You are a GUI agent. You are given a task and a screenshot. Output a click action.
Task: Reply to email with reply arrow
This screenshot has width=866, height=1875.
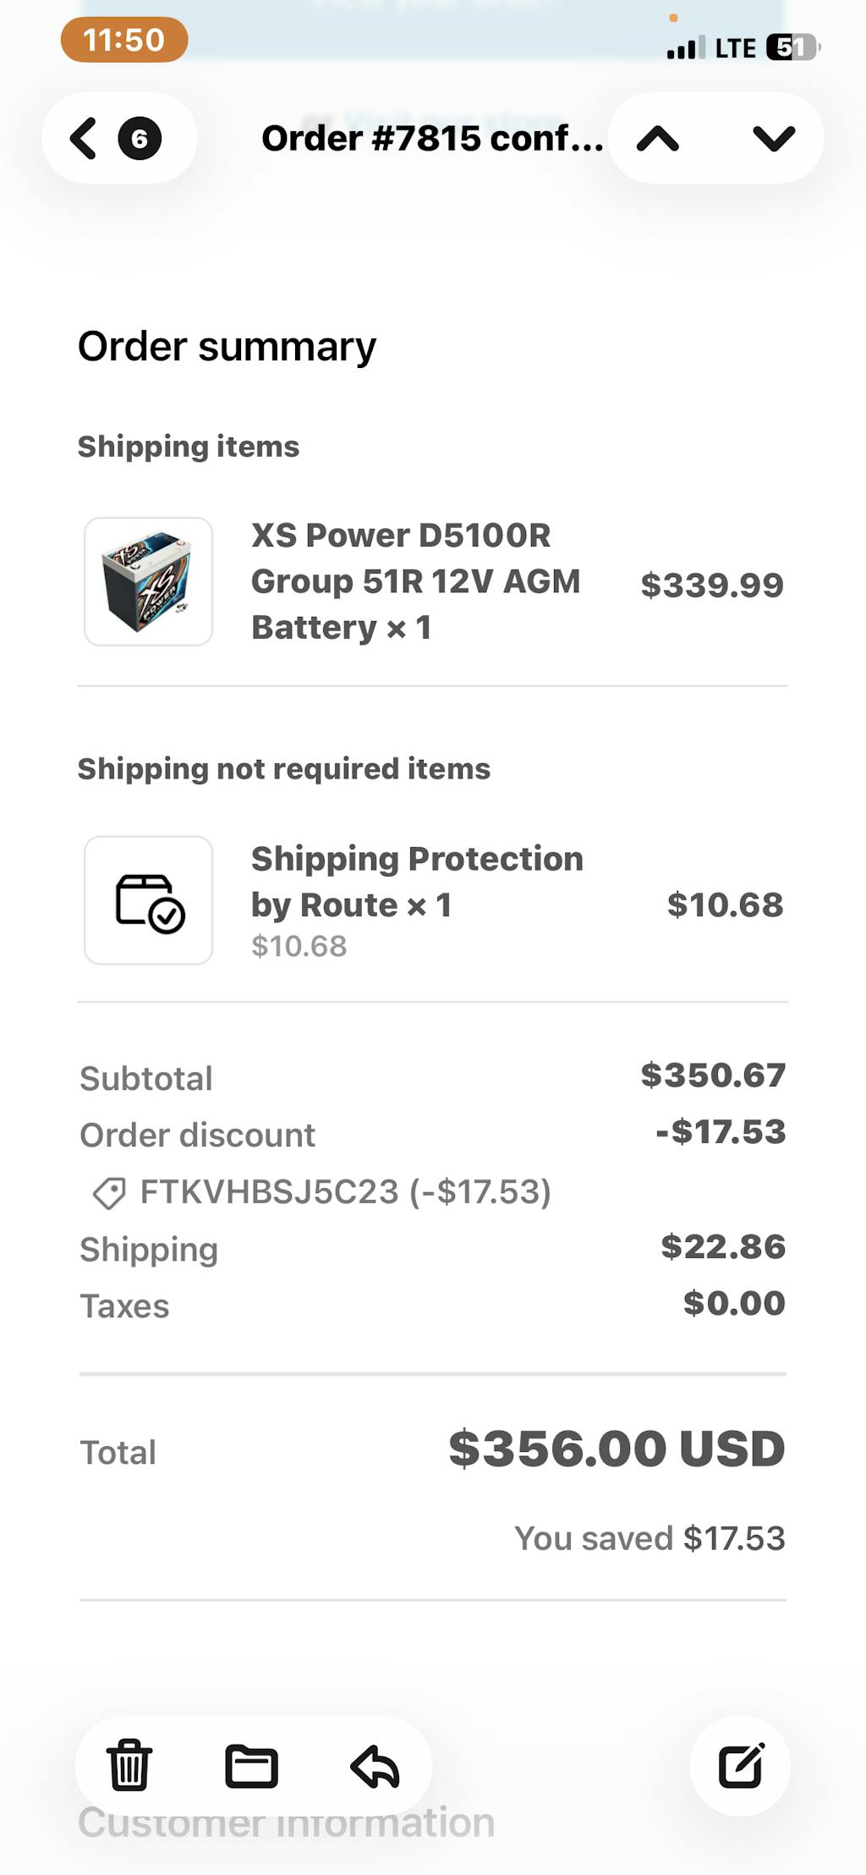375,1766
